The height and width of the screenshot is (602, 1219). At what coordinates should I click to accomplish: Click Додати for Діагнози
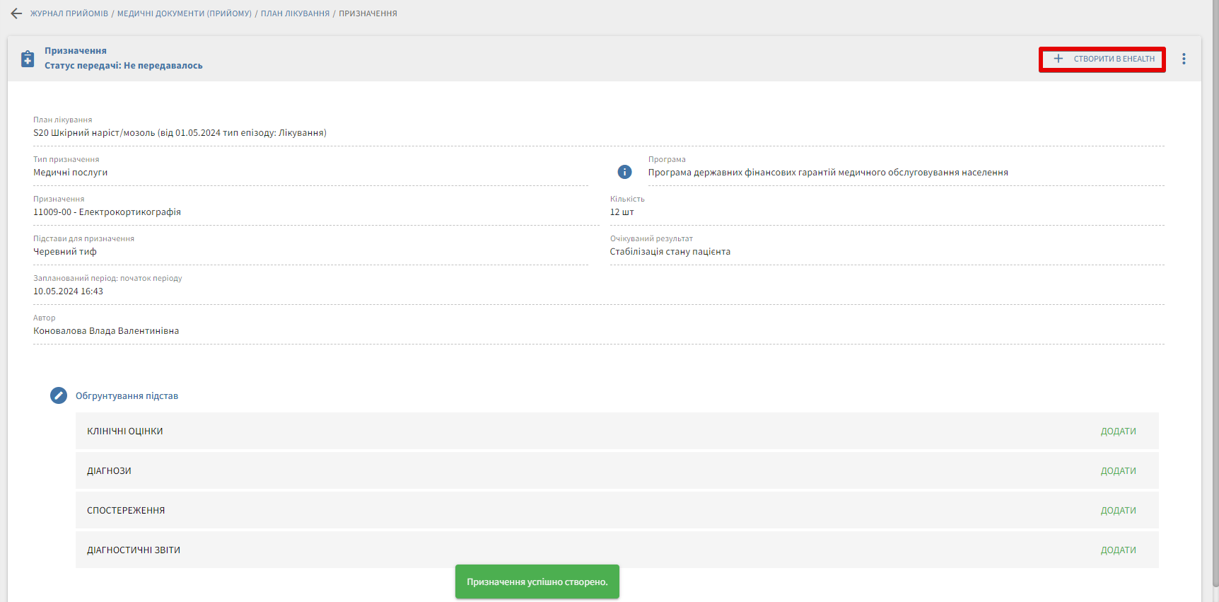coord(1118,470)
